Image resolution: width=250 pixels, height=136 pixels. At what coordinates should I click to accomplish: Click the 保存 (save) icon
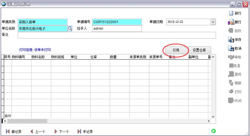click(231, 40)
